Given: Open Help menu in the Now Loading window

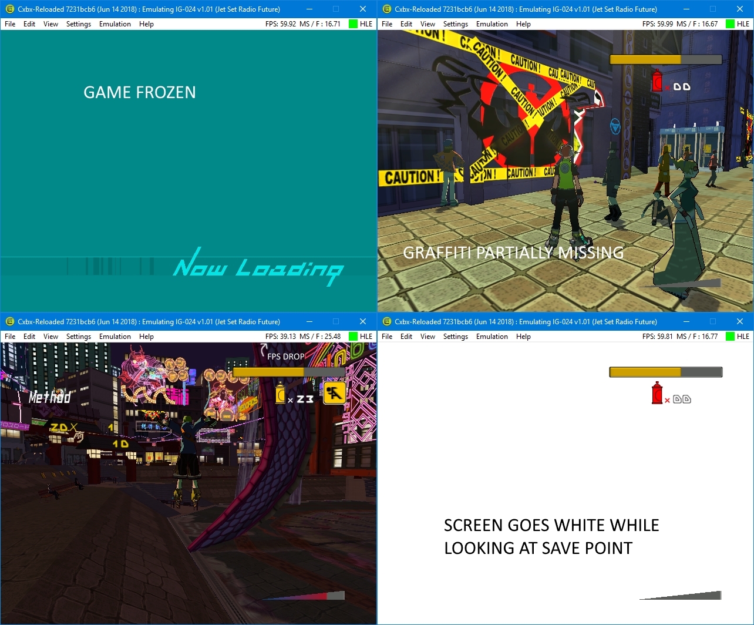Looking at the screenshot, I should [147, 24].
